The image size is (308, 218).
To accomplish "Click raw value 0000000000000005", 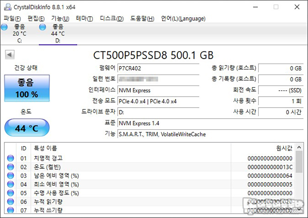I will pyautogui.click(x=270, y=184).
